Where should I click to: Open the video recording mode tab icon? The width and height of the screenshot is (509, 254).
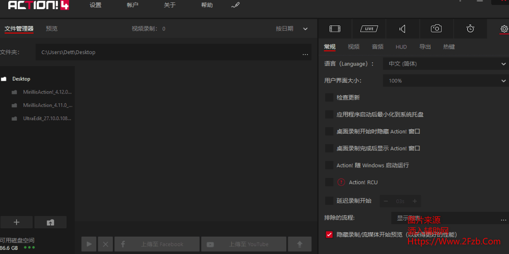pos(335,29)
